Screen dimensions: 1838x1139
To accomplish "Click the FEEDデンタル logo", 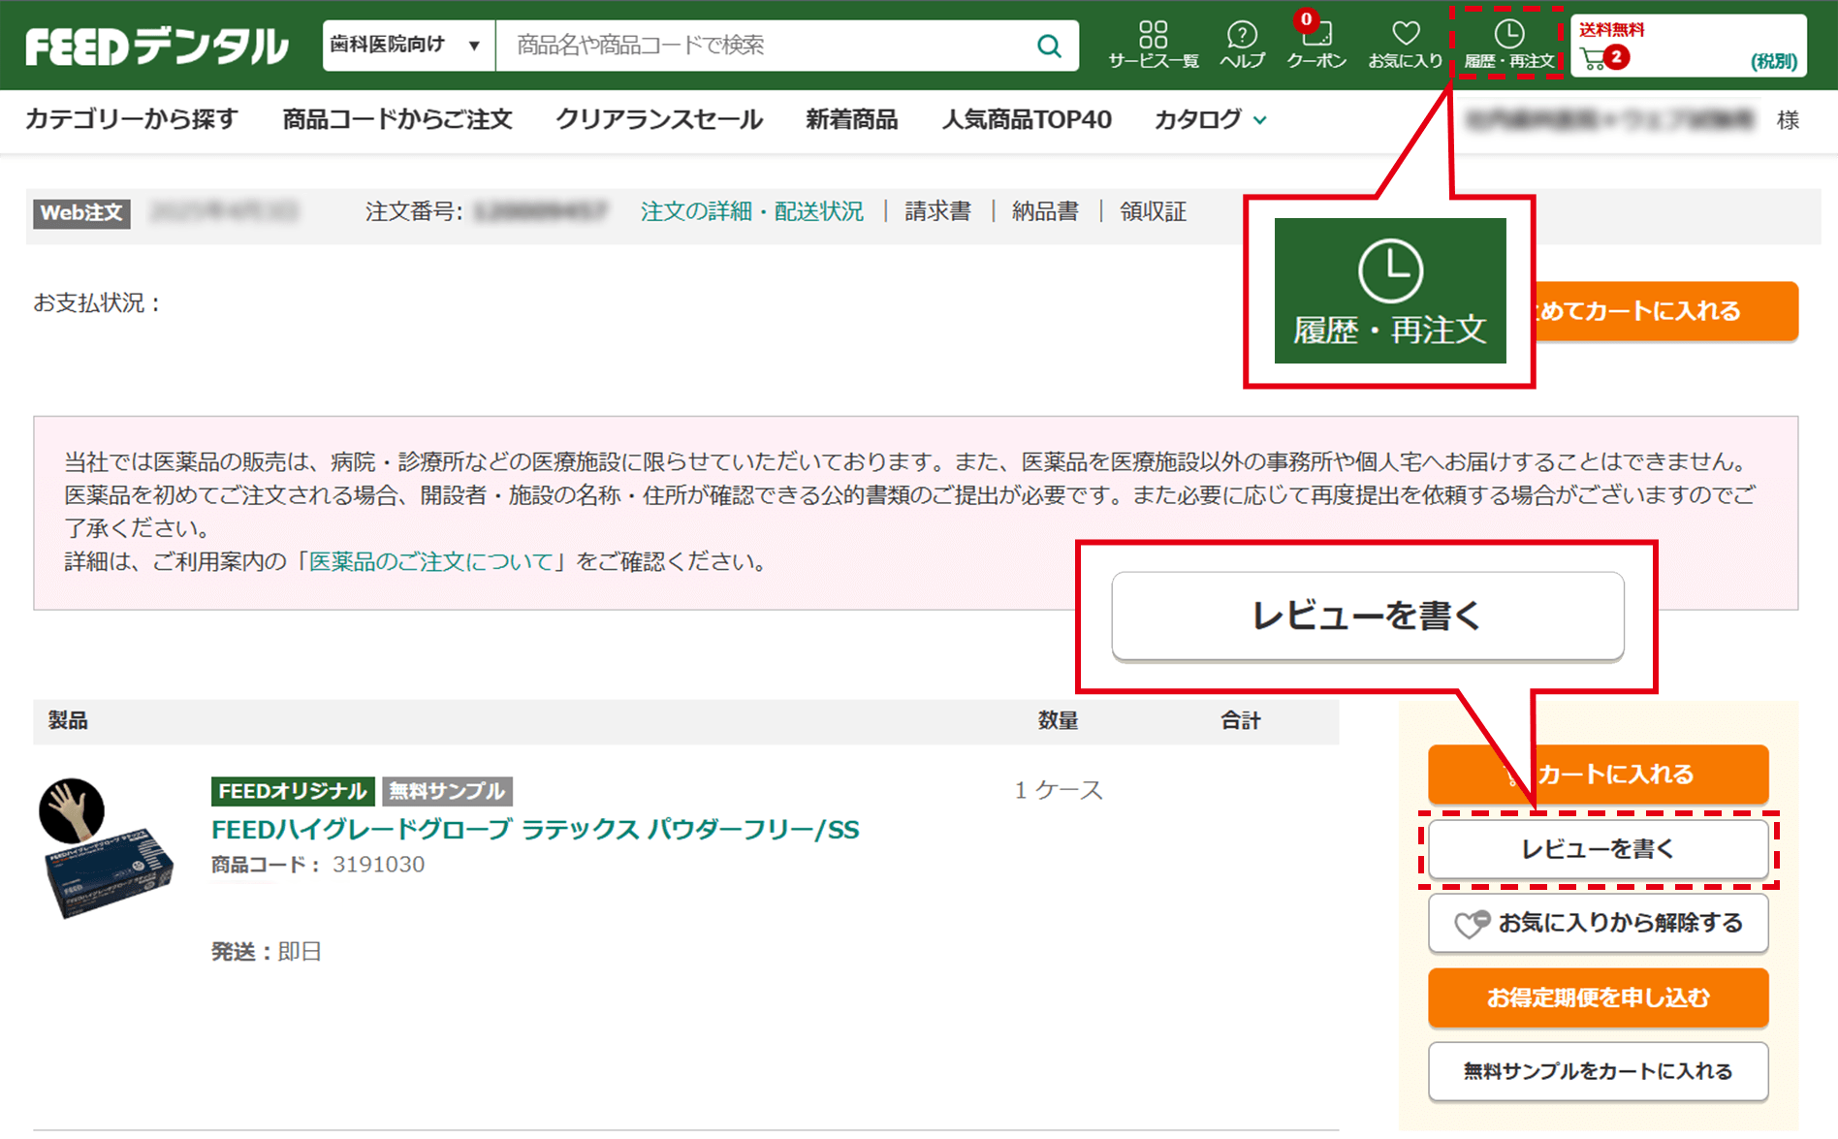I will [155, 43].
